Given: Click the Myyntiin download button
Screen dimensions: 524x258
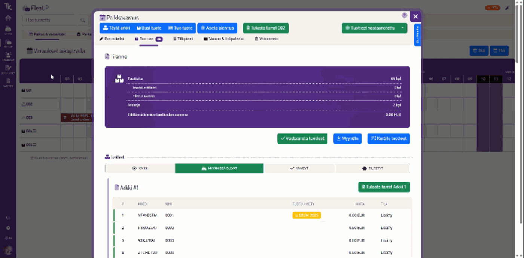Looking at the screenshot, I should coord(347,139).
